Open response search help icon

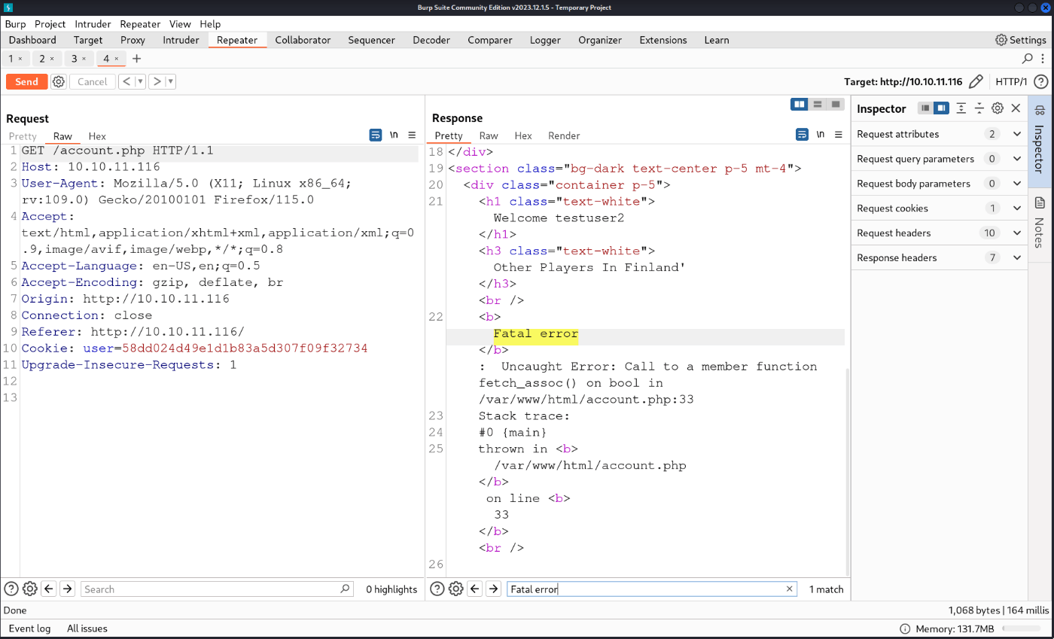point(437,589)
